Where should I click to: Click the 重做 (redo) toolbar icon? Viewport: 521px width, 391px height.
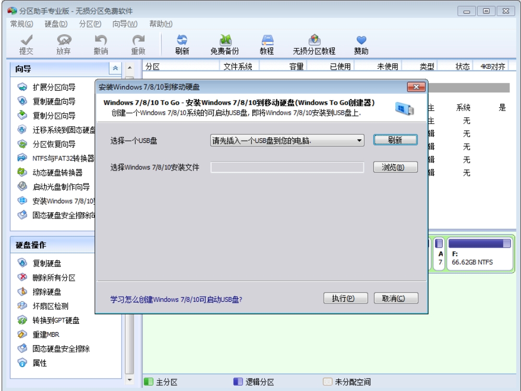tap(138, 40)
